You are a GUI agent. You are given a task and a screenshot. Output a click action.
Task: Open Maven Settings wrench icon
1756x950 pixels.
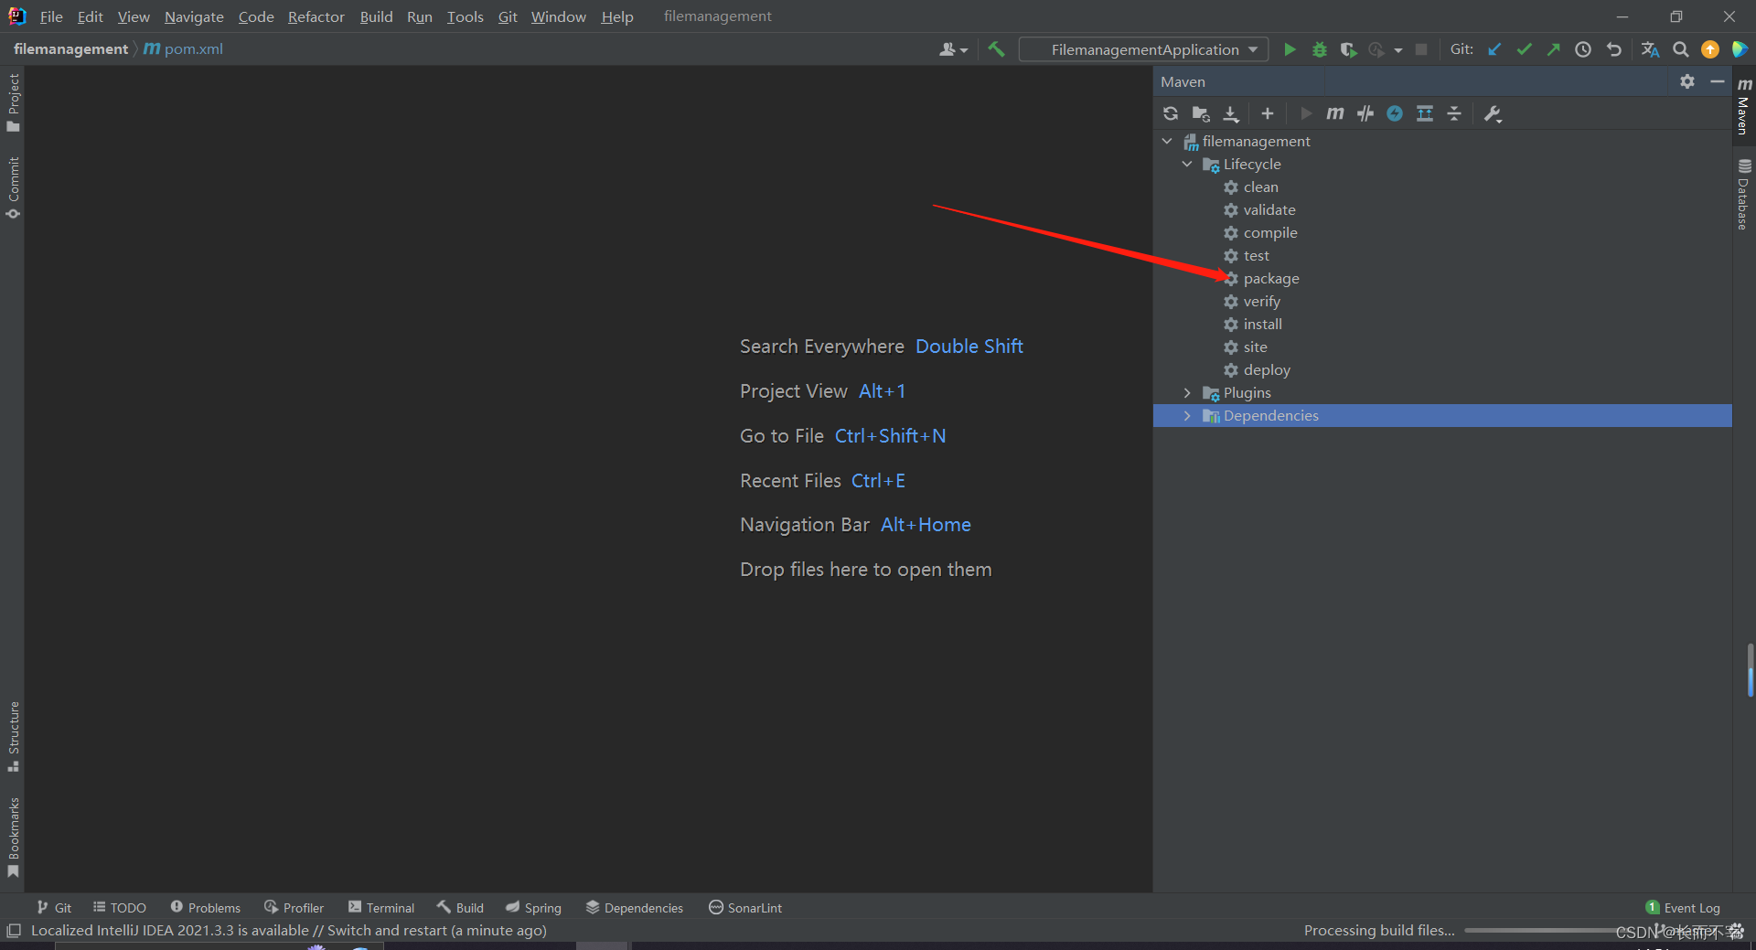point(1493,113)
